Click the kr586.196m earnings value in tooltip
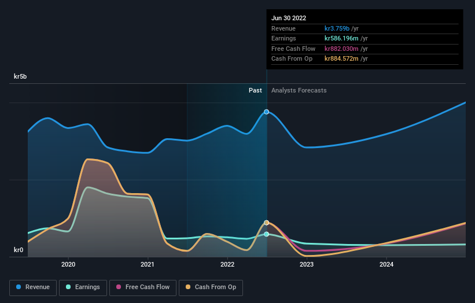The height and width of the screenshot is (303, 475). [x=341, y=38]
